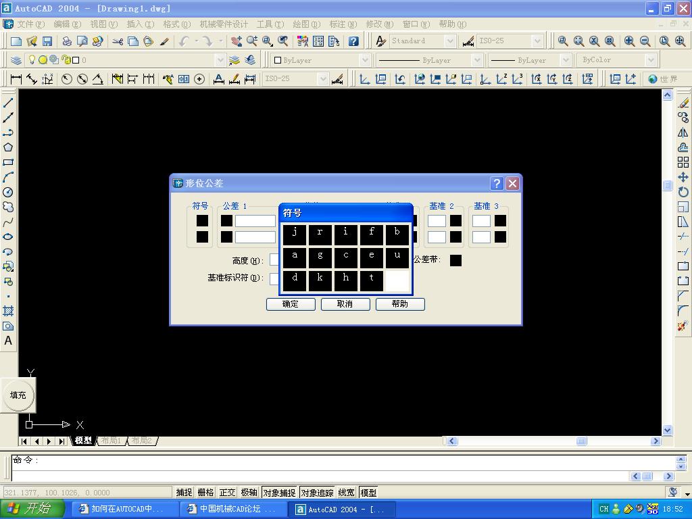This screenshot has width=692, height=519.
Task: Toggle 栅格 grid display in status bar
Action: pos(205,493)
